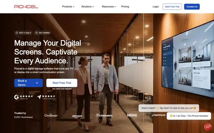Viewport: 214px width, 133px height.
Task: Click Start Free Trial in the header
Action: tap(172, 7)
